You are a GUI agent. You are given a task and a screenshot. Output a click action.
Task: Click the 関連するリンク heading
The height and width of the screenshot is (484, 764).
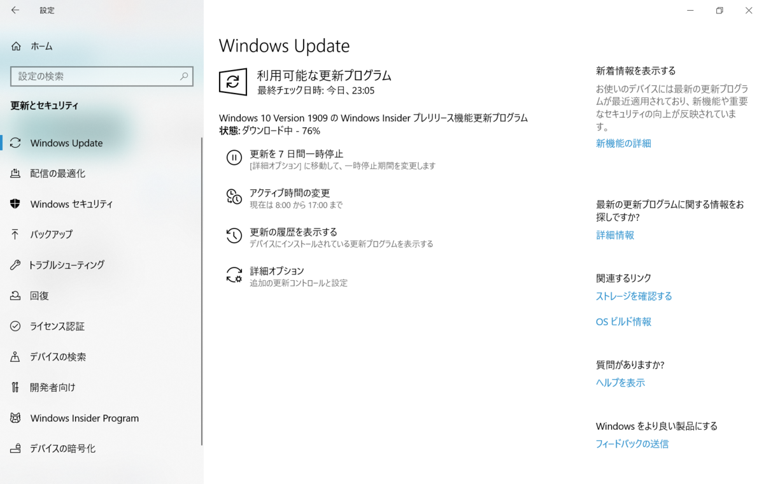[623, 278]
